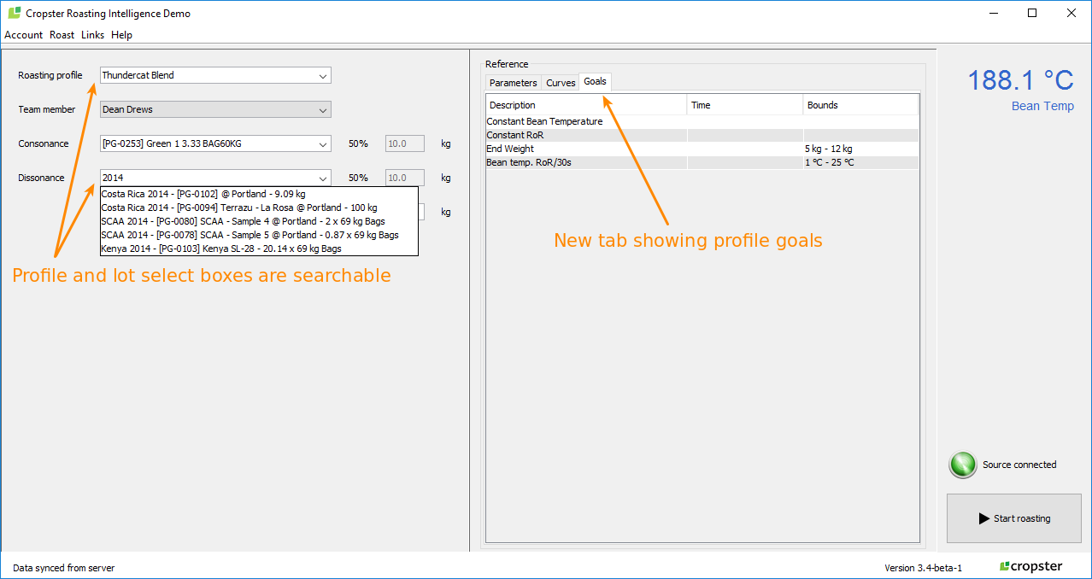
Task: Switch to the Parameters tab
Action: (514, 83)
